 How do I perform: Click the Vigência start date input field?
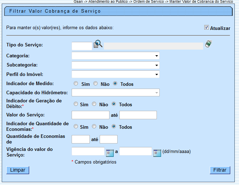pos(88,152)
